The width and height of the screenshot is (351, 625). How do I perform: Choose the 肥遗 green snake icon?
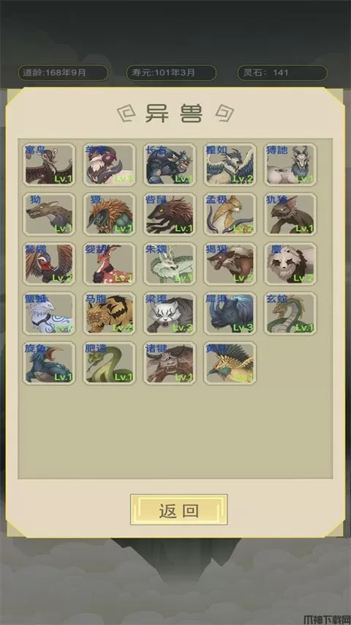(110, 363)
